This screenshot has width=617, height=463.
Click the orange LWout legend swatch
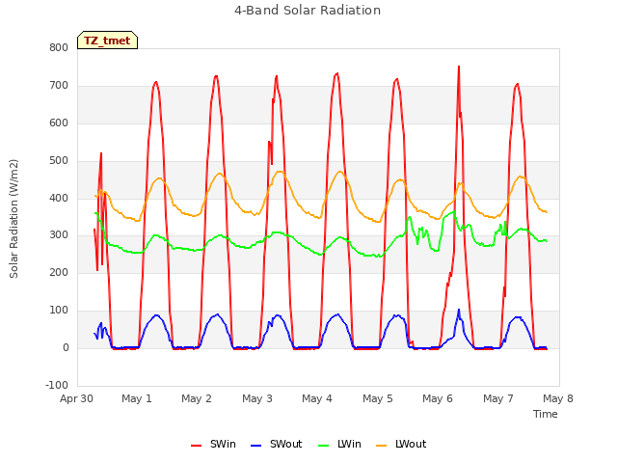[382, 446]
